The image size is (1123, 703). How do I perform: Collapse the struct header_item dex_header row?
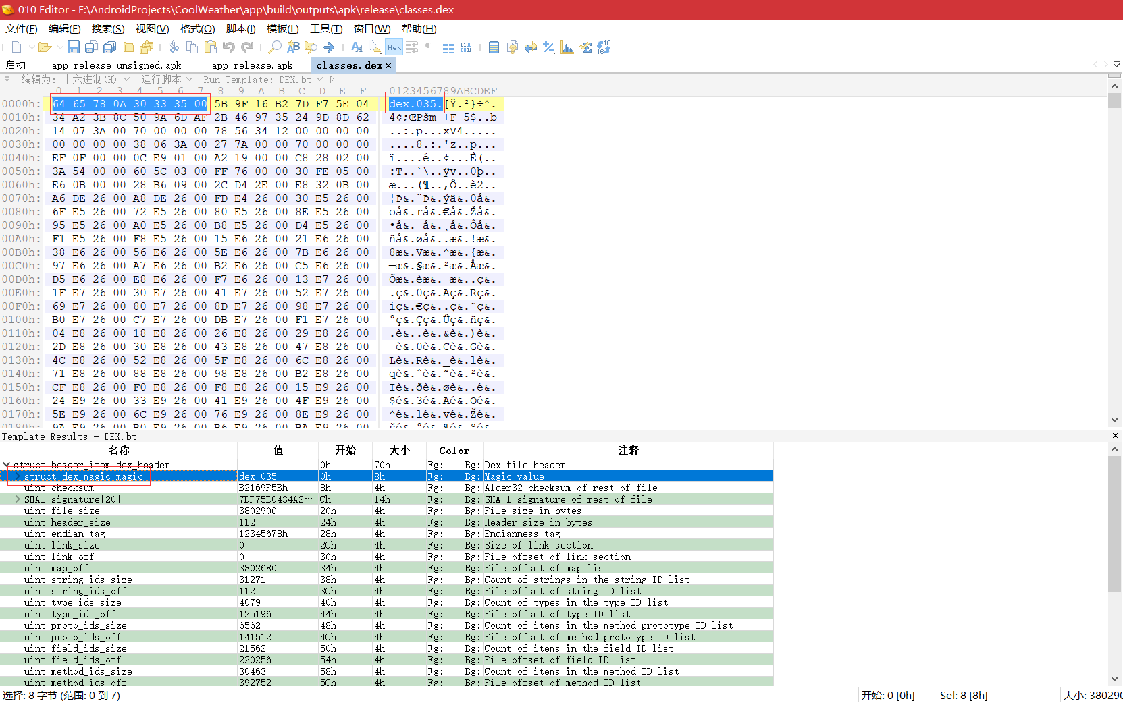[7, 465]
